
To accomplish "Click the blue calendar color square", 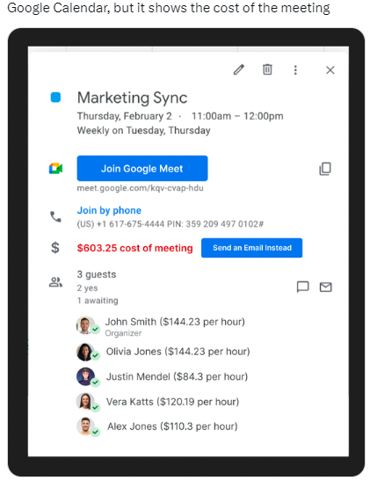I will point(55,98).
